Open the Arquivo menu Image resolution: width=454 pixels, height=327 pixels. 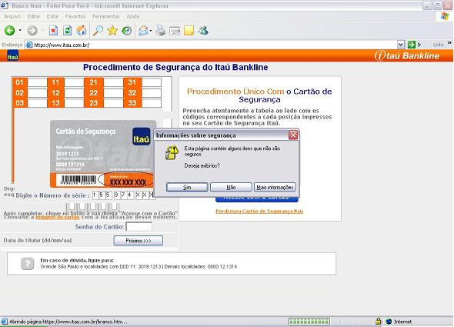pyautogui.click(x=12, y=16)
